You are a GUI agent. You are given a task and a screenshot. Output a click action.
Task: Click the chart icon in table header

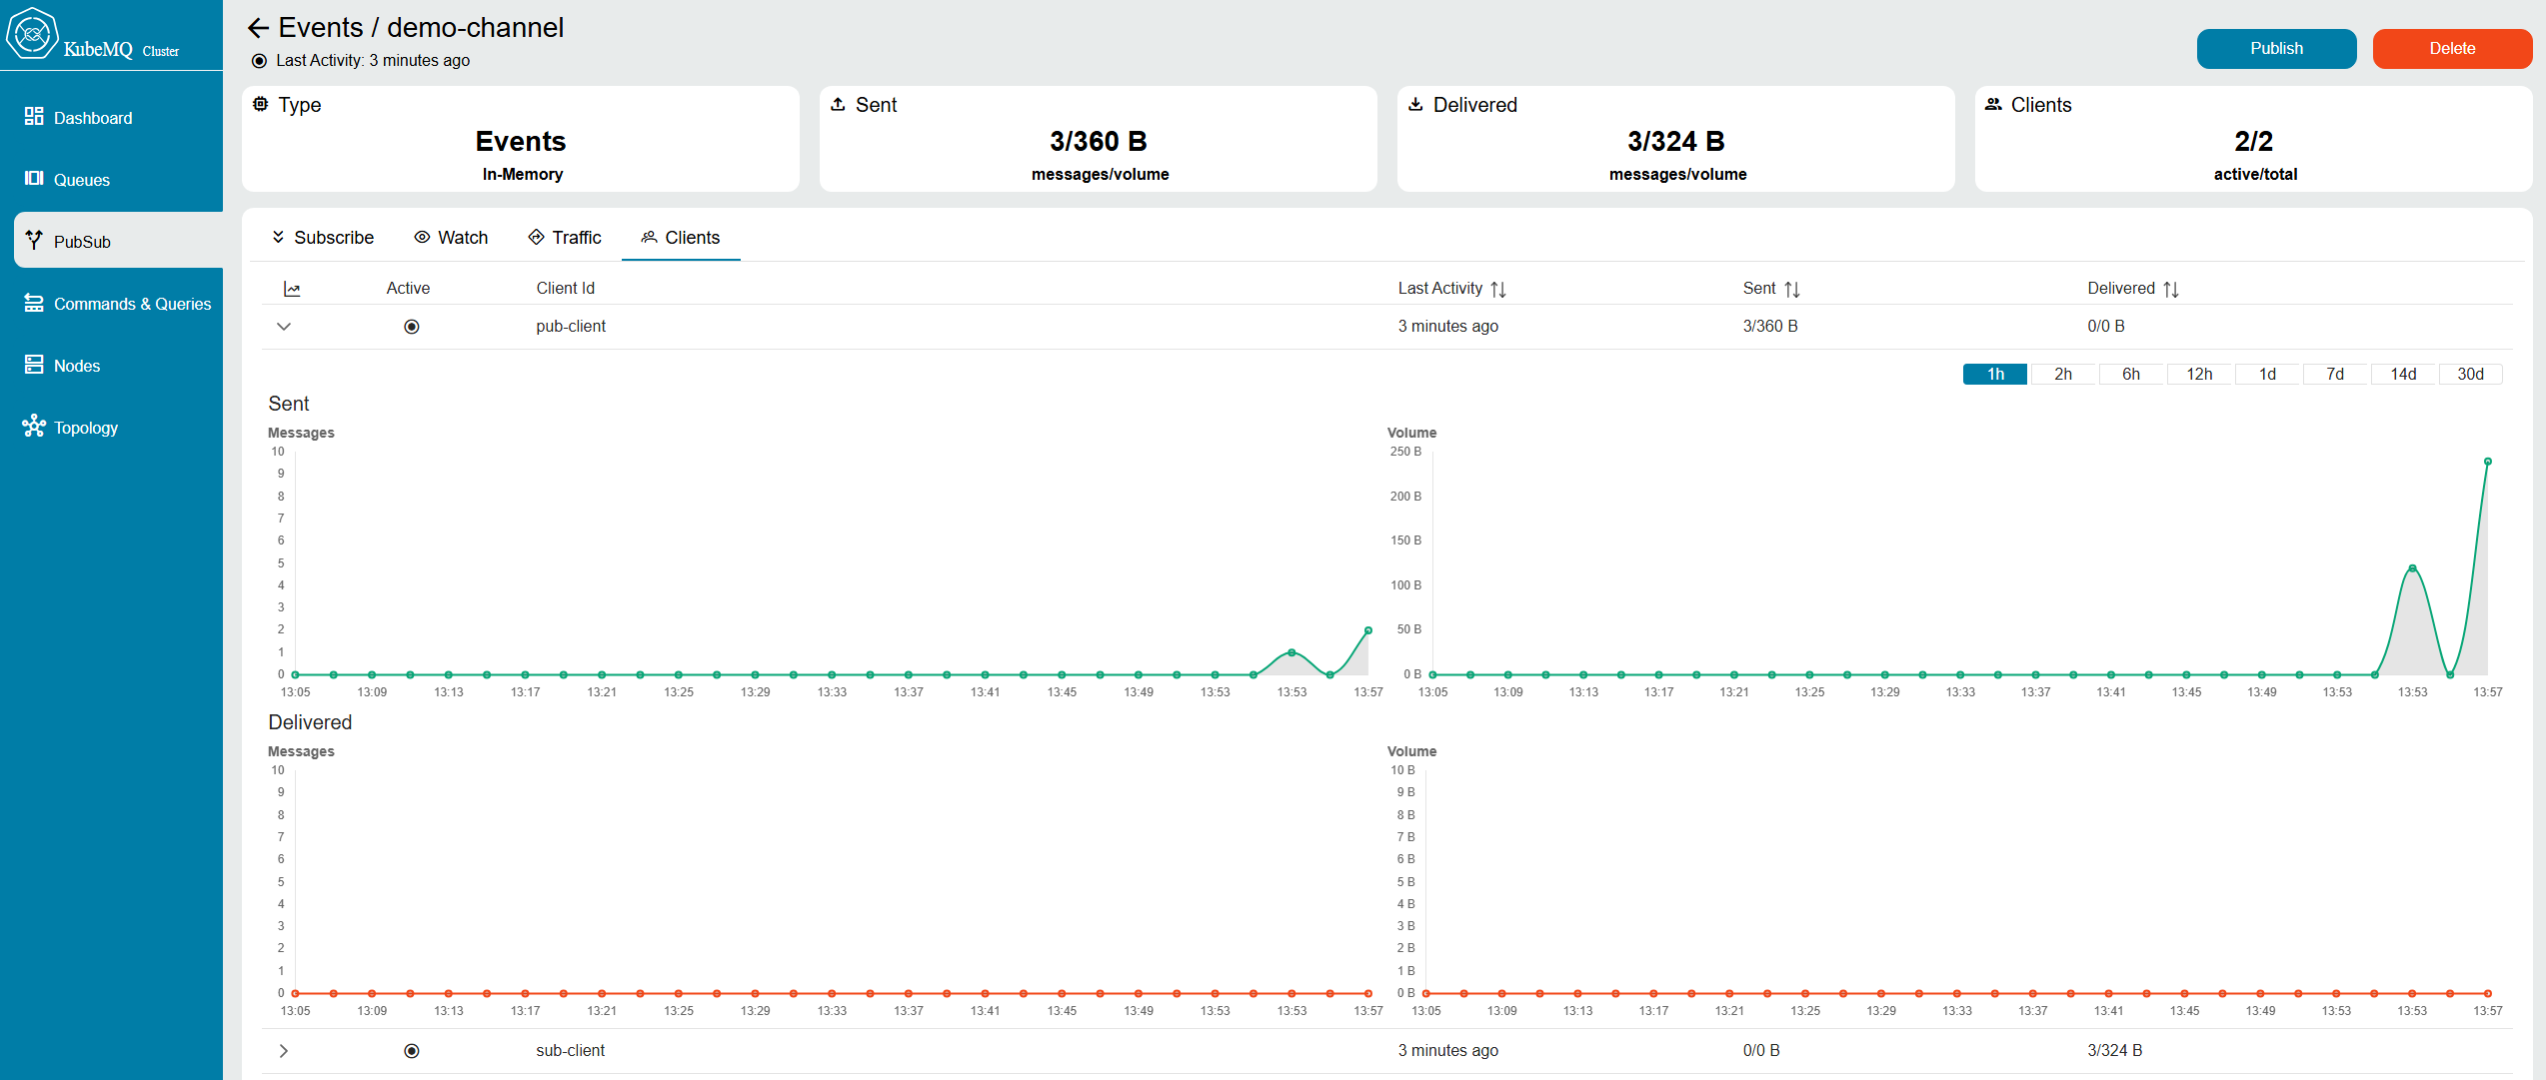(292, 289)
